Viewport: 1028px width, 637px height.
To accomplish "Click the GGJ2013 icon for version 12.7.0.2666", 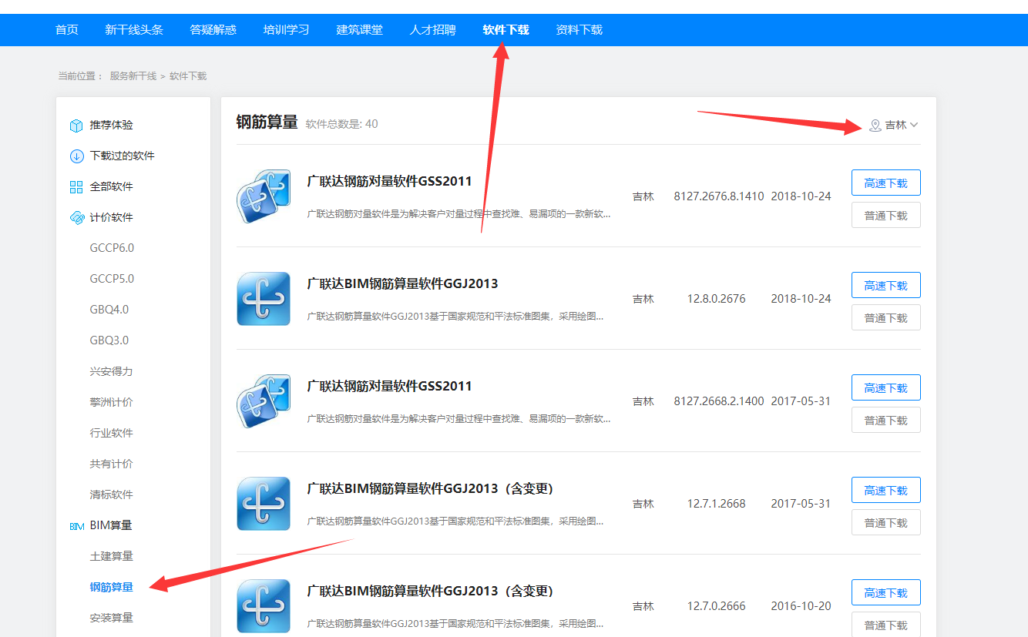I will point(264,606).
